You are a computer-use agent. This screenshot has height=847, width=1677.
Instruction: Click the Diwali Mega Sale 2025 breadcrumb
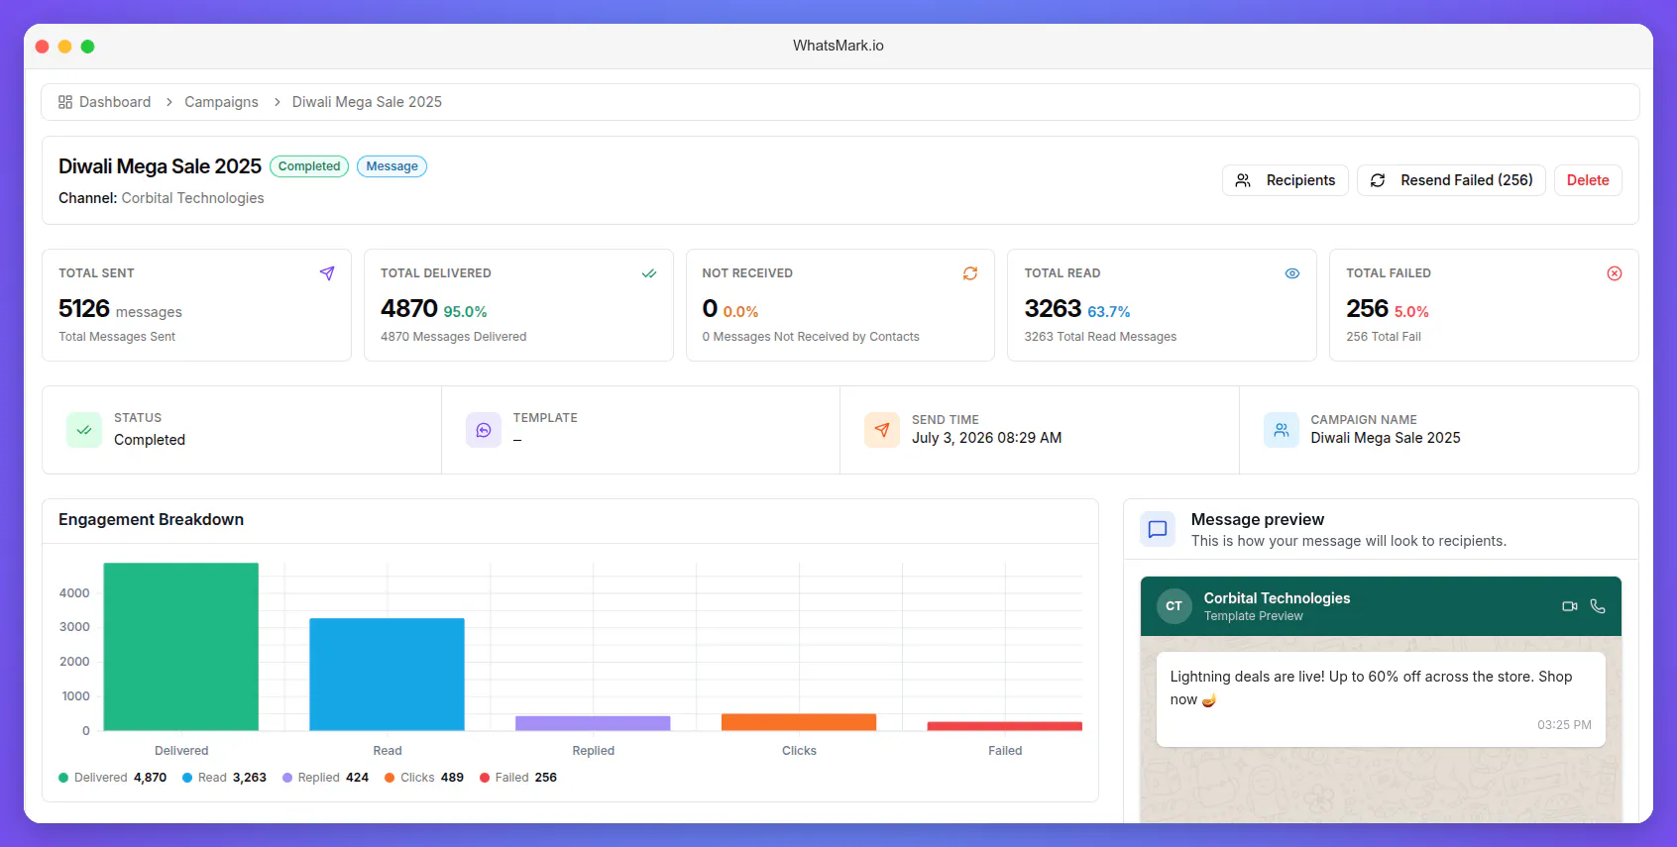tap(367, 102)
